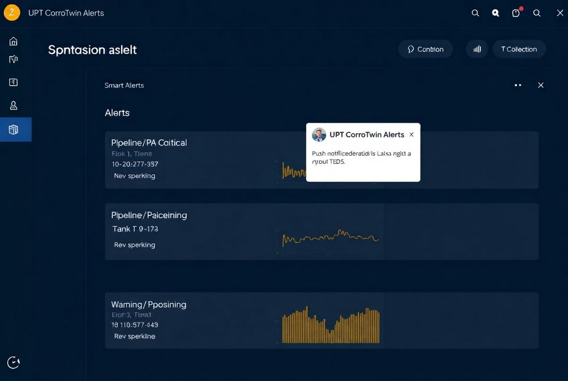Open notifications icon with red badge
This screenshot has height=381, width=568.
point(516,13)
